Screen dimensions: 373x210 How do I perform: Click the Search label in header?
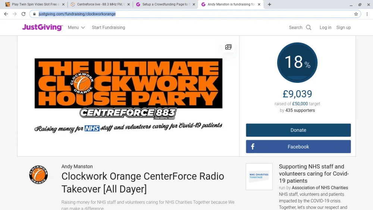click(x=295, y=28)
